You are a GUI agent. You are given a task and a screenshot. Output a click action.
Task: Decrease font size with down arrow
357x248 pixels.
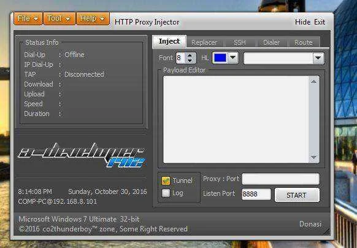[190, 61]
